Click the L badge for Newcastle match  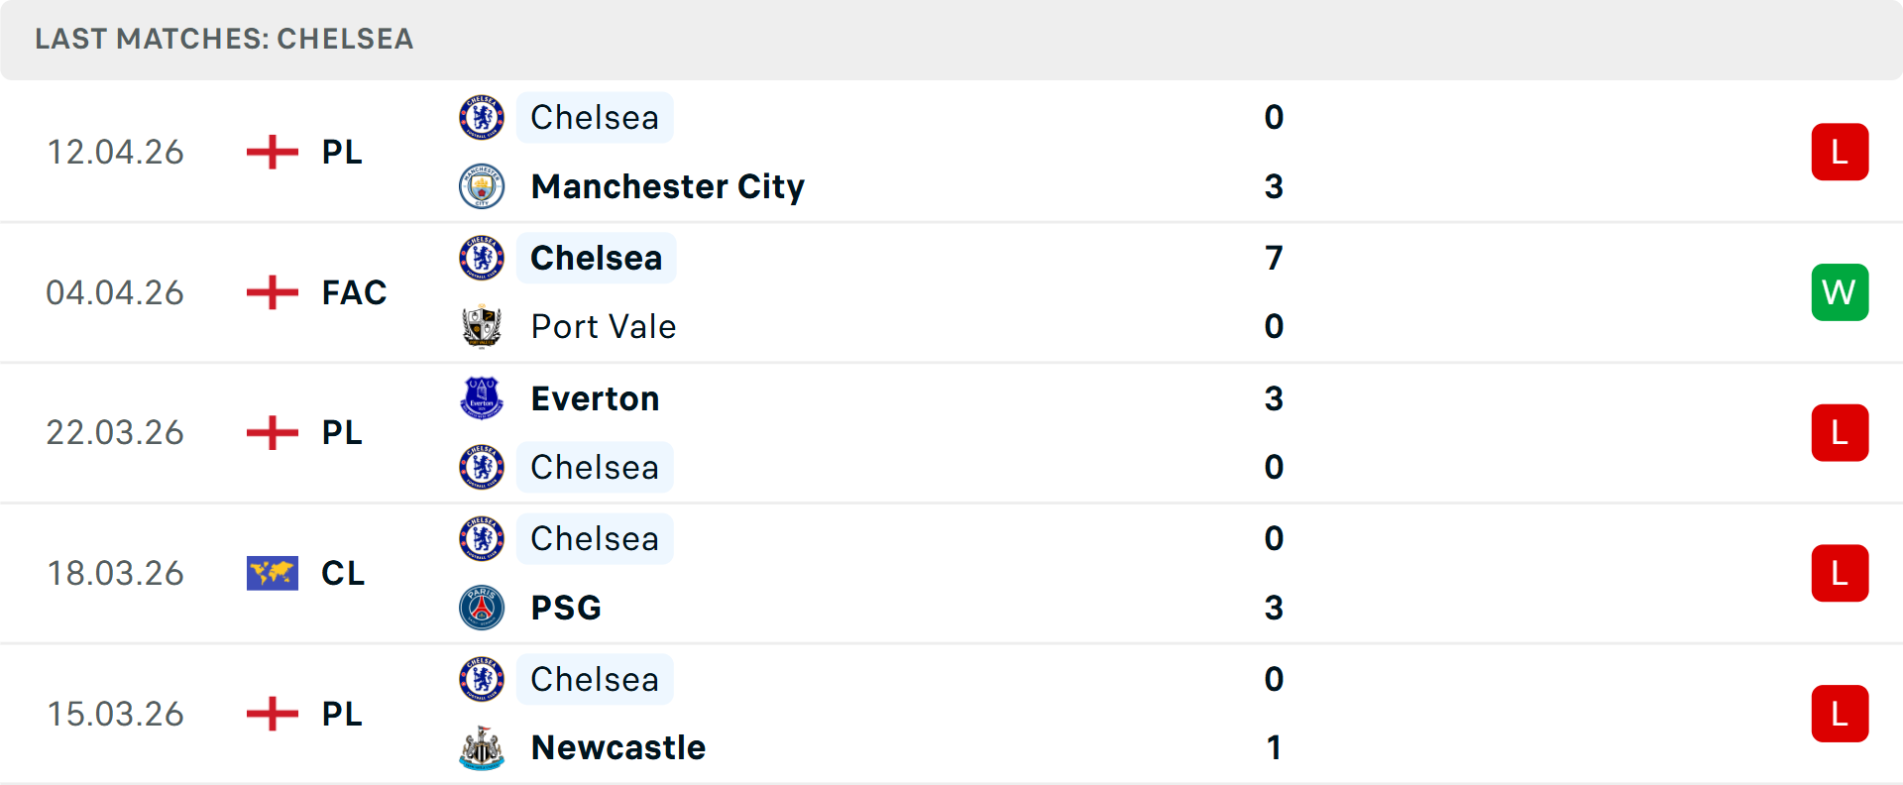coord(1840,714)
